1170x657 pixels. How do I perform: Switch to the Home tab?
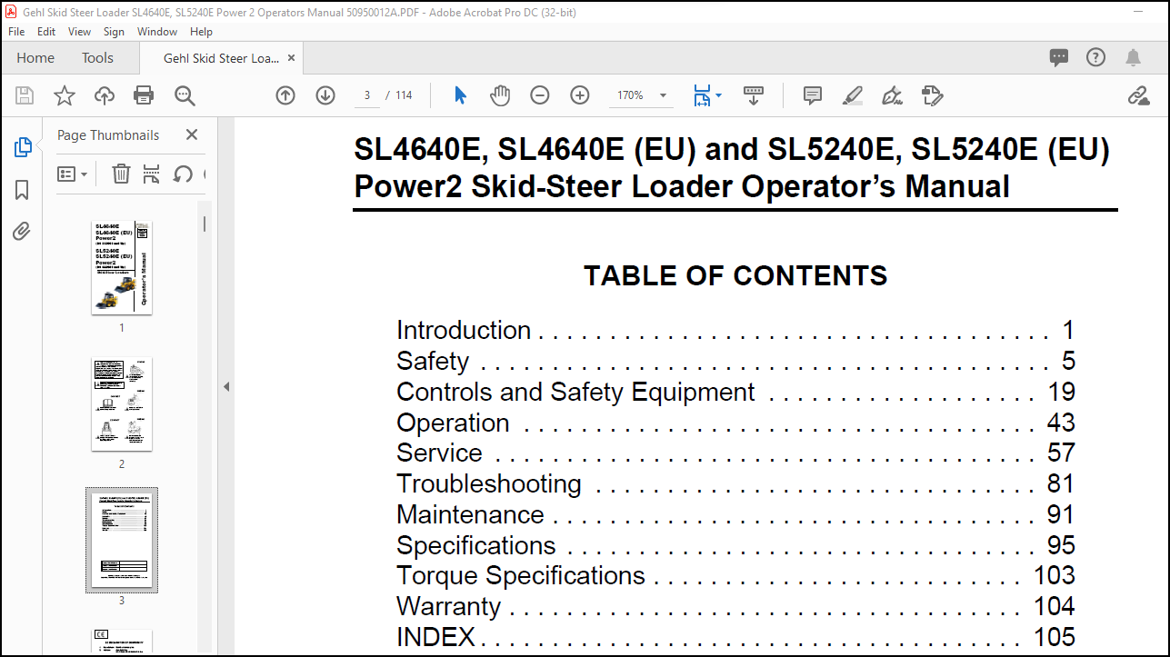click(x=35, y=58)
